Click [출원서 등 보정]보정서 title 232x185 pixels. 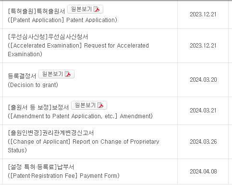(x=38, y=107)
